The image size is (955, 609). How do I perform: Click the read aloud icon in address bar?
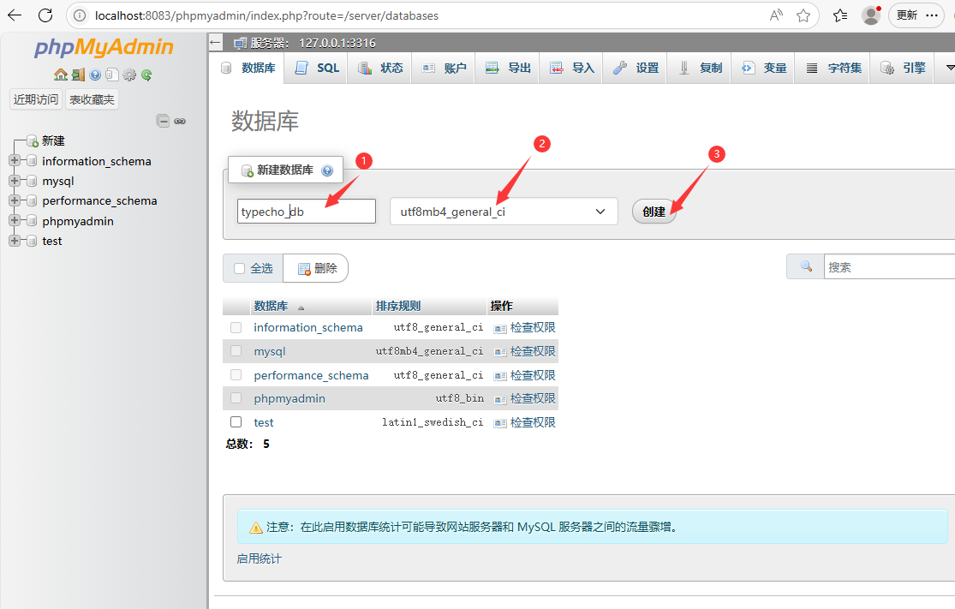coord(776,15)
